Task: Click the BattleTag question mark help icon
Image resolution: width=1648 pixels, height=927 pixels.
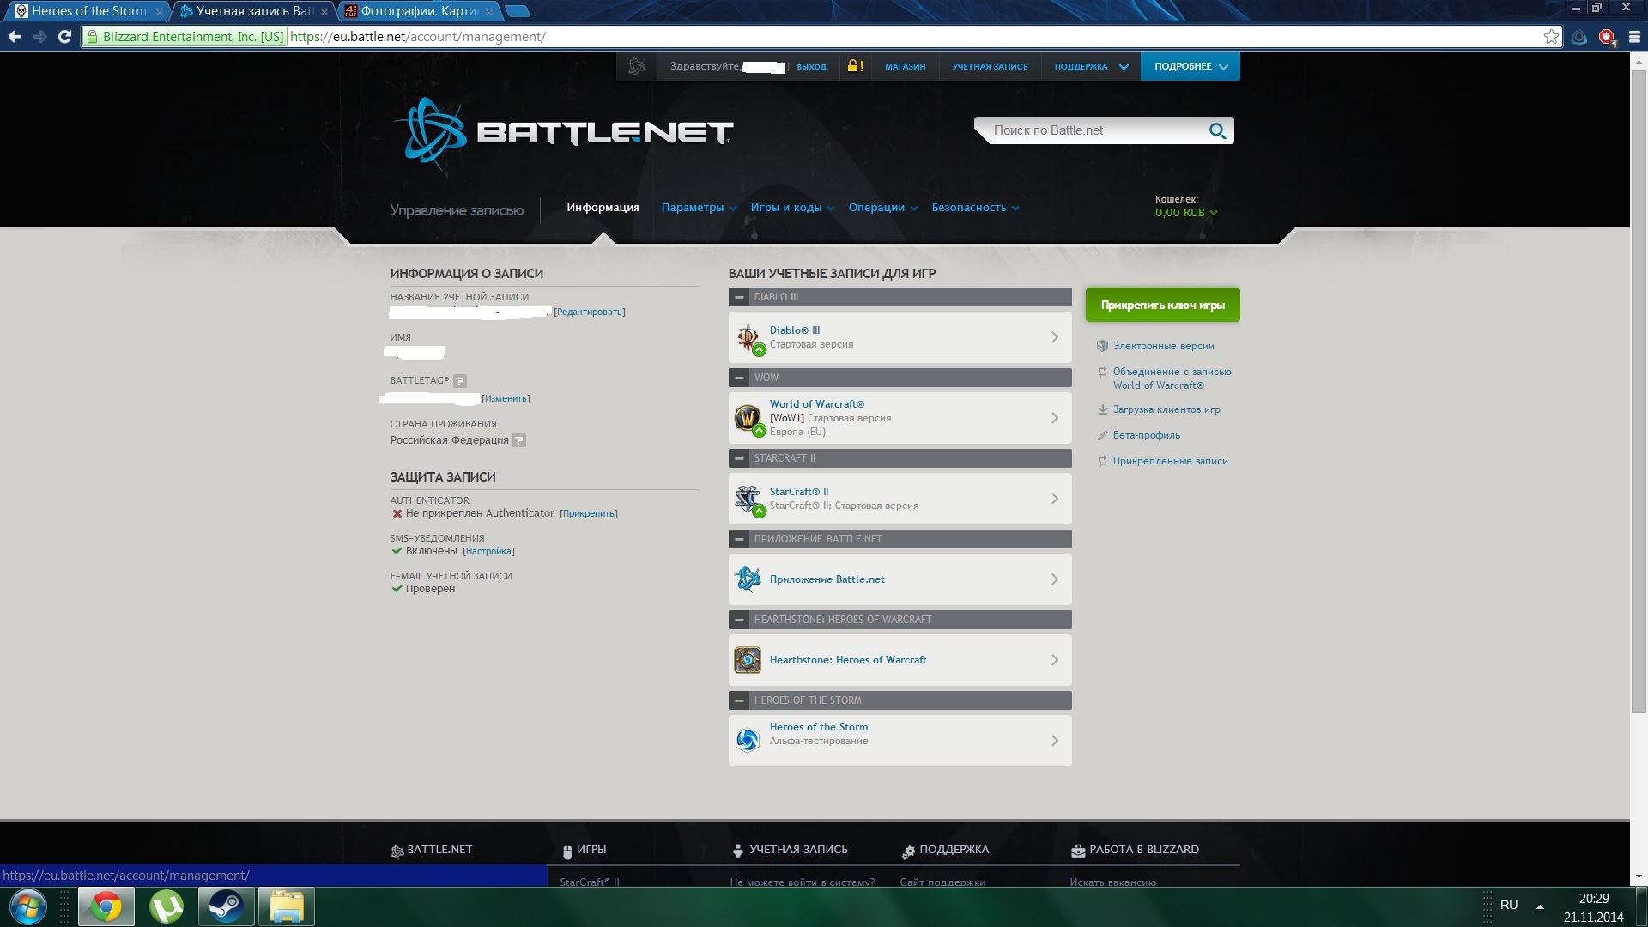Action: click(x=460, y=380)
